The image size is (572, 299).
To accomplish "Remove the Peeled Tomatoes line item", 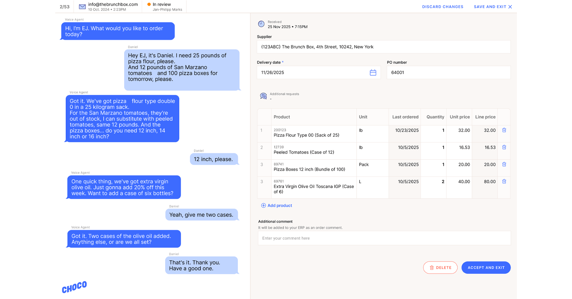I will point(504,147).
